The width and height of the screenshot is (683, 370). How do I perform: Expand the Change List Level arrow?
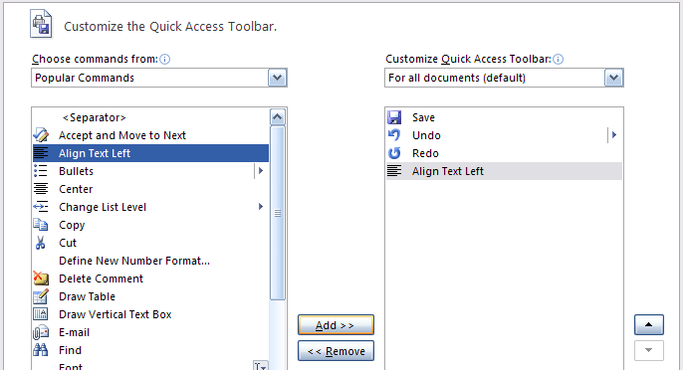tap(261, 206)
